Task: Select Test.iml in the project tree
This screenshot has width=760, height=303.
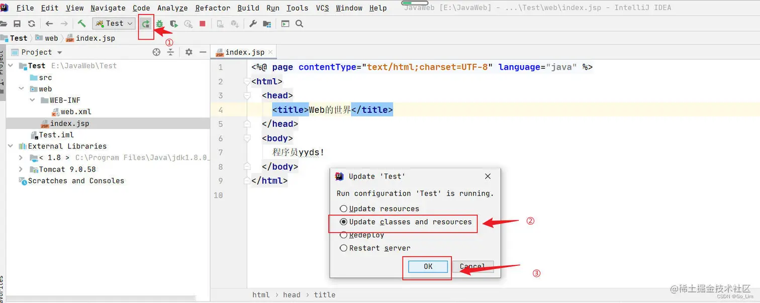Action: click(56, 135)
